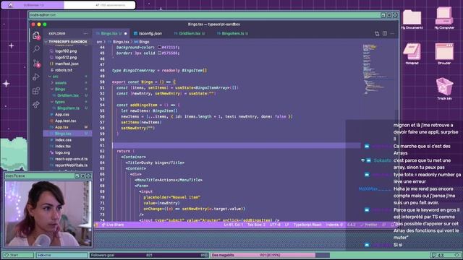Click LF line ending in status bar
The image size is (463, 260).
286,225
